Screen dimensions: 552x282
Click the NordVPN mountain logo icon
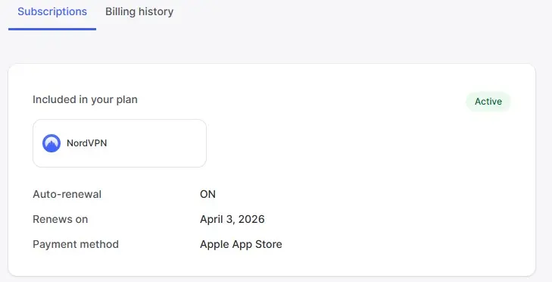51,143
